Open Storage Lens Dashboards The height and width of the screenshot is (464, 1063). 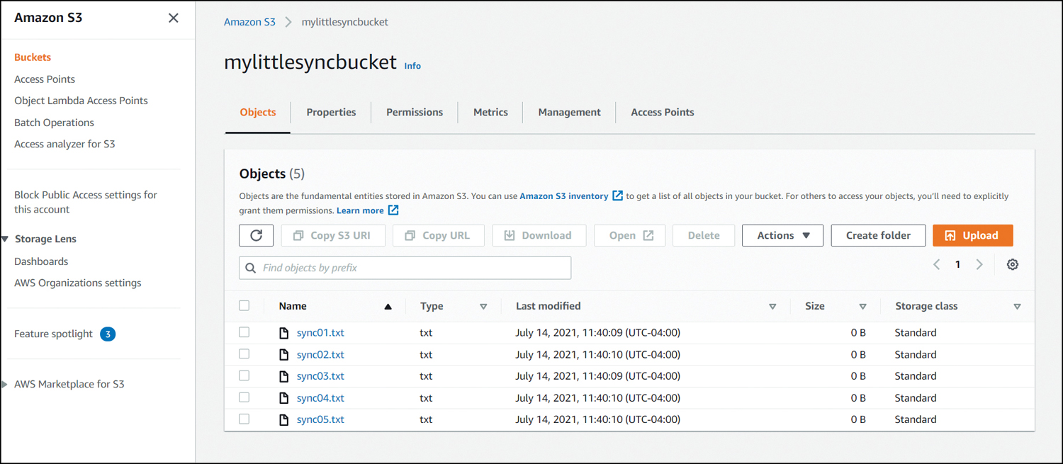(x=41, y=261)
